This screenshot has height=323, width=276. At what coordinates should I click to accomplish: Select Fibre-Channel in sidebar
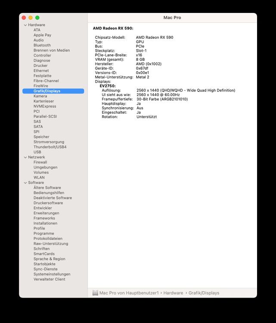(46, 81)
